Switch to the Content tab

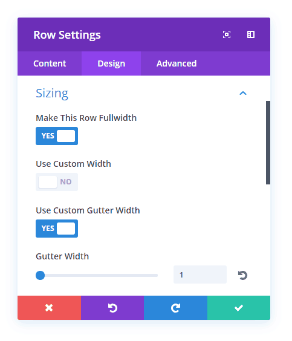pyautogui.click(x=50, y=63)
